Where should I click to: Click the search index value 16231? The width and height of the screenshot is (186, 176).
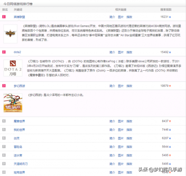click(x=164, y=17)
